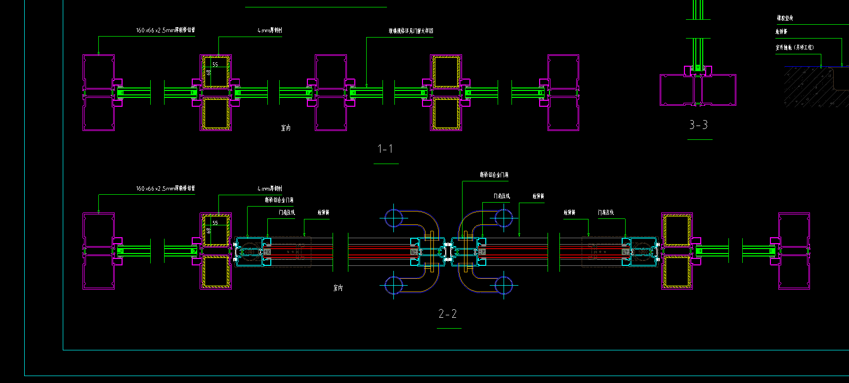This screenshot has height=383, width=849.
Task: Click the "68" dimension in section 2-2
Action: coord(209,230)
